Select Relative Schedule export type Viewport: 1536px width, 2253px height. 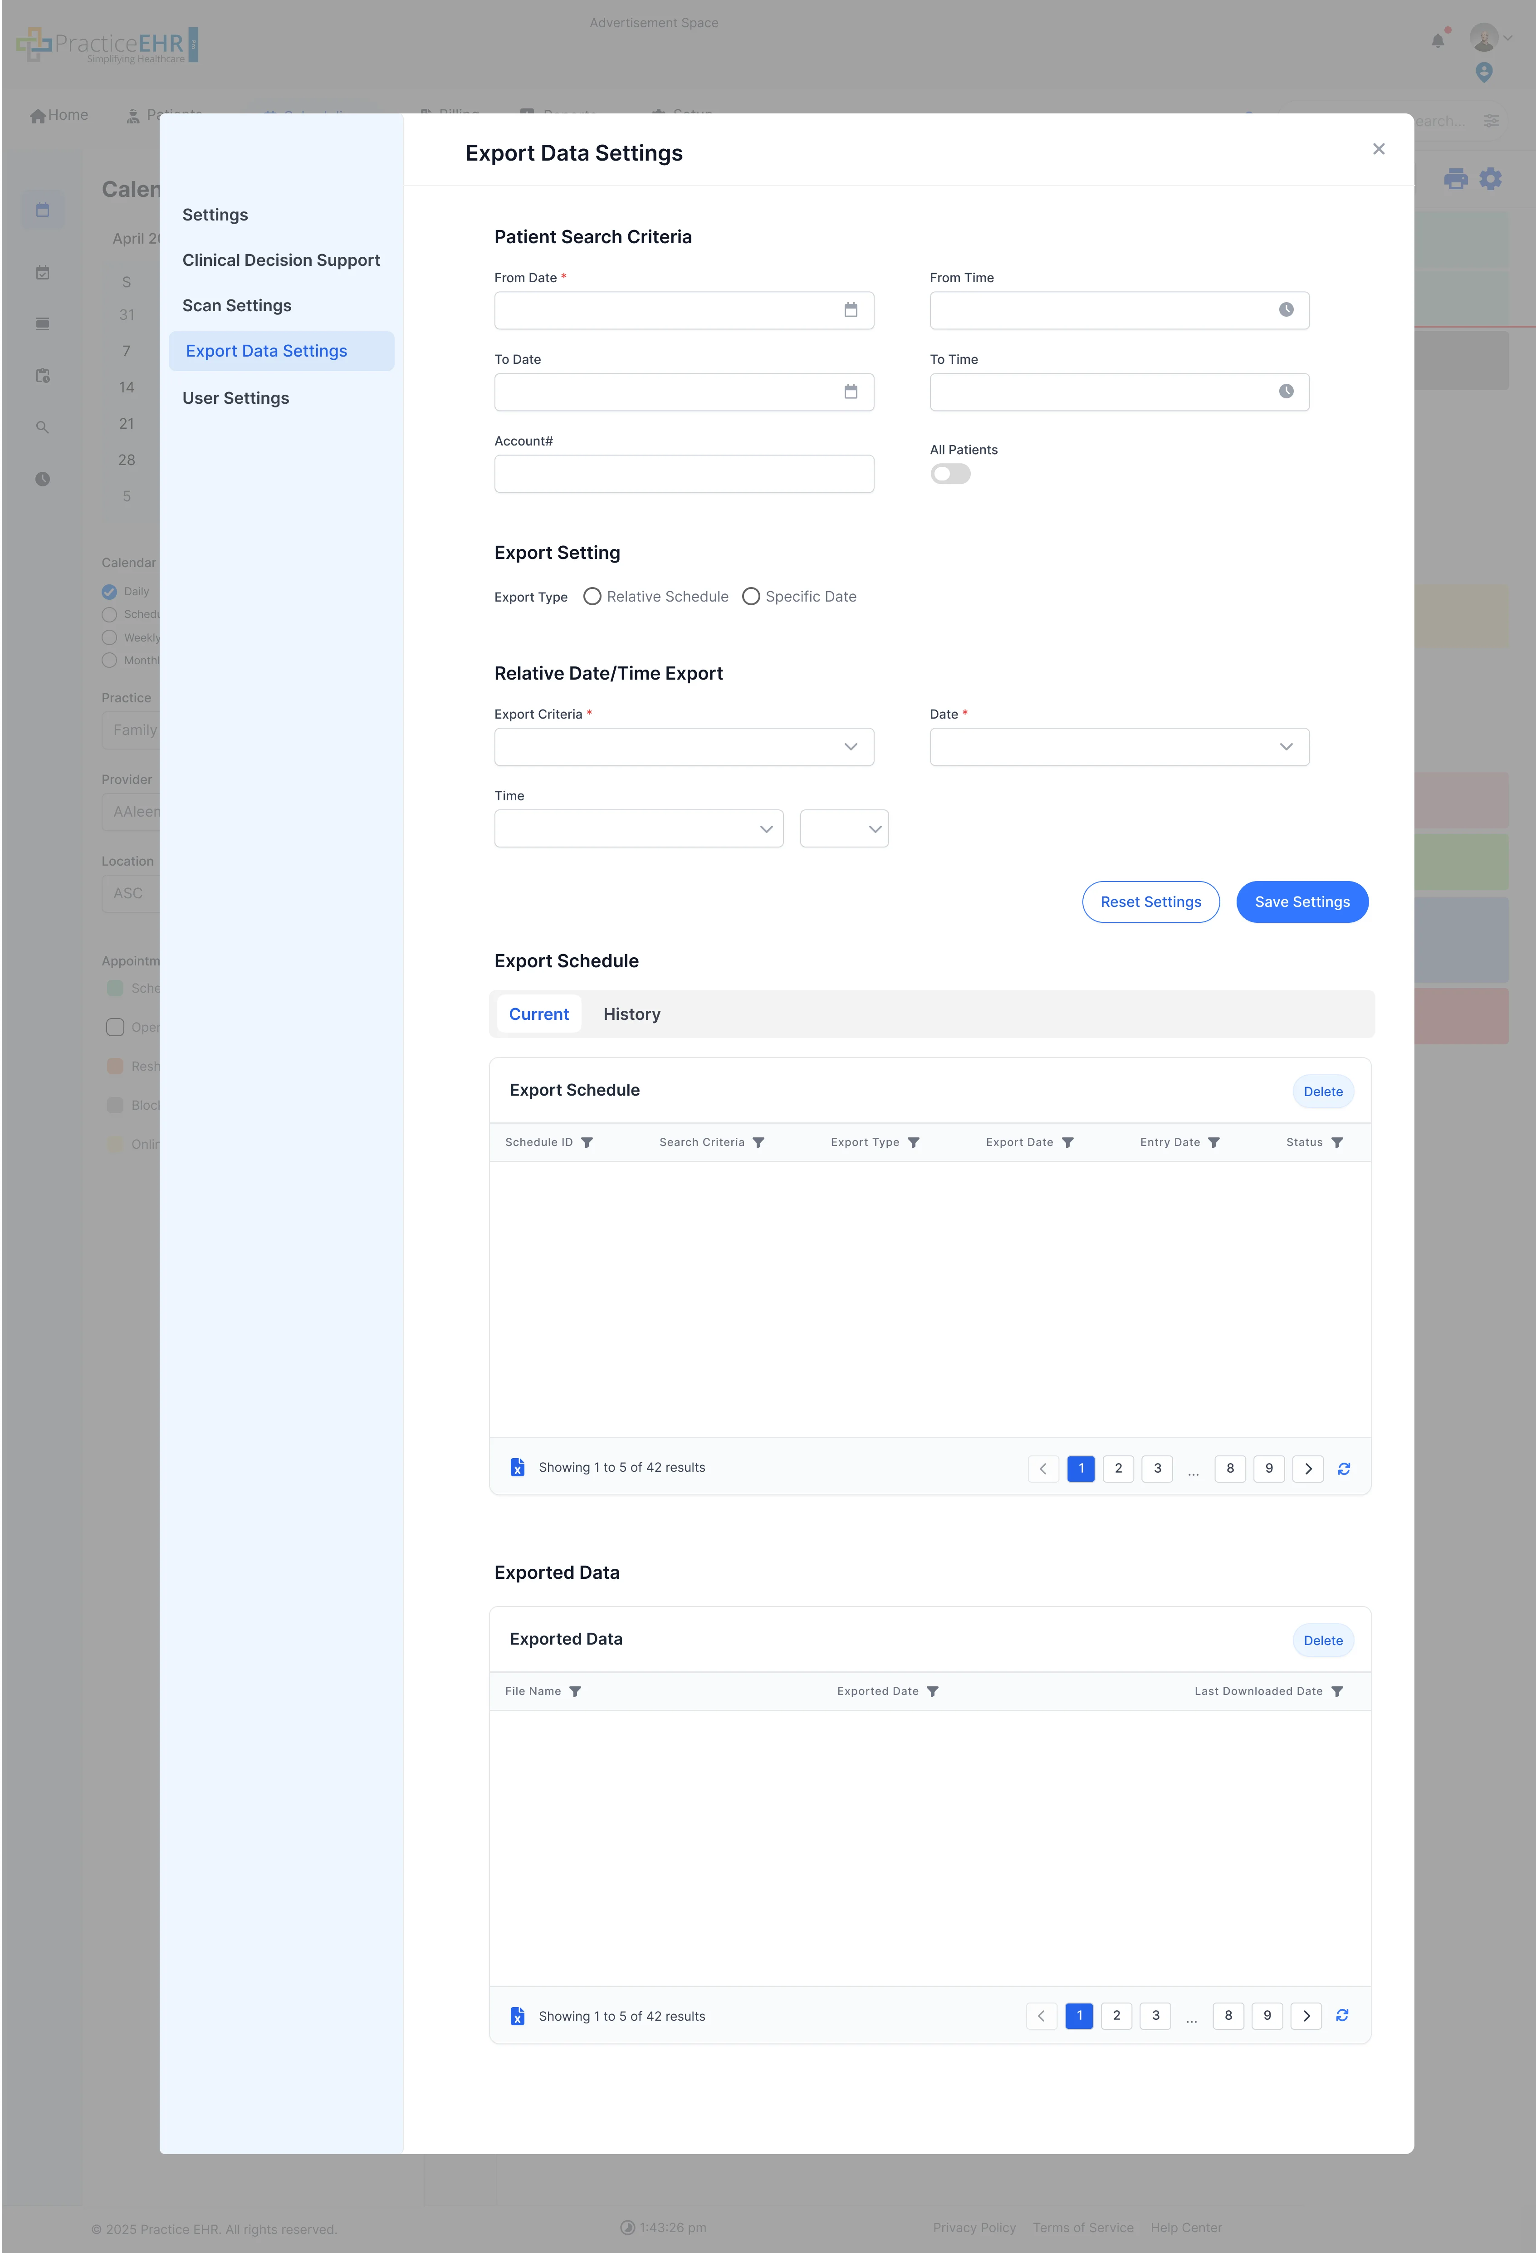point(592,596)
